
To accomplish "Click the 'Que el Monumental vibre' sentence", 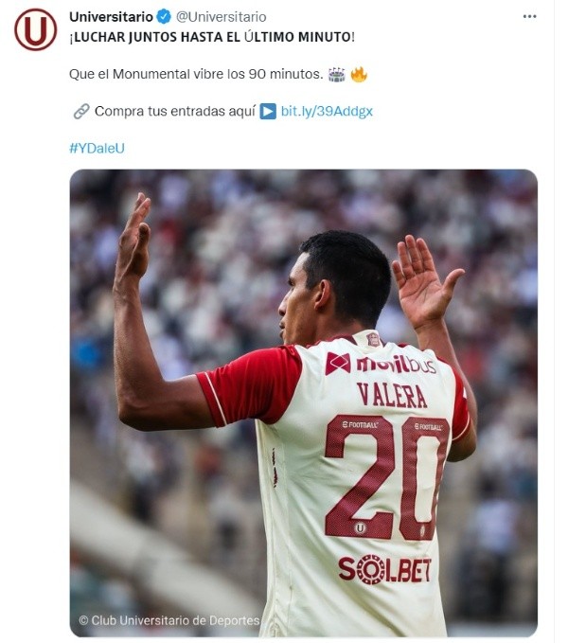I will (x=196, y=74).
